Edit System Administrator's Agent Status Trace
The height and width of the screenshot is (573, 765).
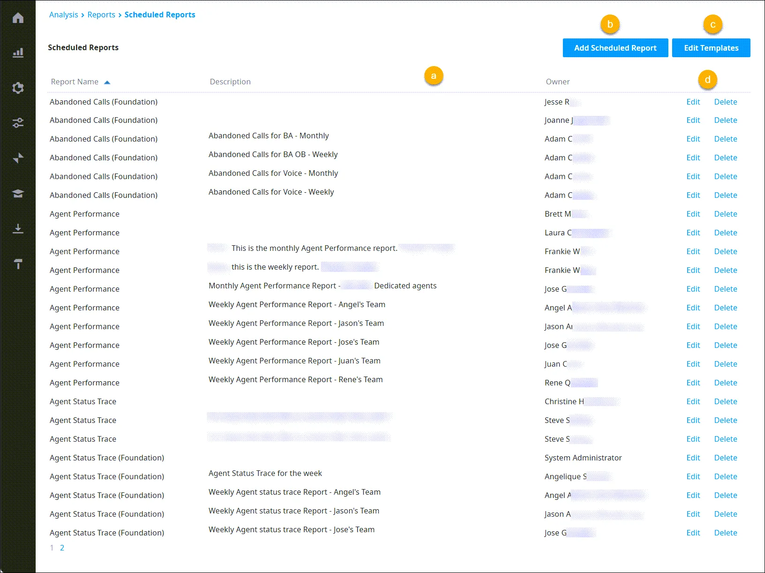click(x=693, y=458)
